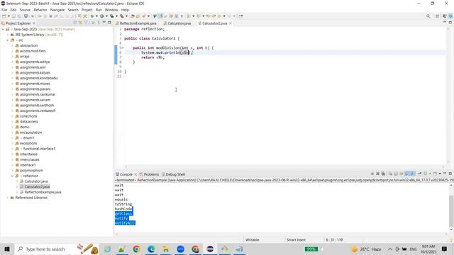Screen dimensions: 454x255
Task: Click the Save toolbar icon
Action: click(x=13, y=16)
